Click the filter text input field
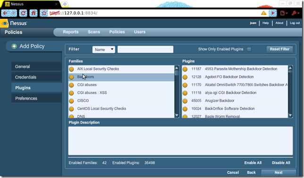The image size is (304, 178). (145, 49)
